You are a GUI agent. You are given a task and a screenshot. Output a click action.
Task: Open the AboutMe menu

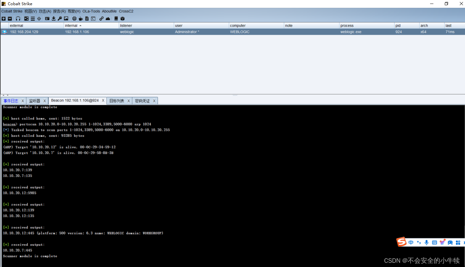coord(109,11)
